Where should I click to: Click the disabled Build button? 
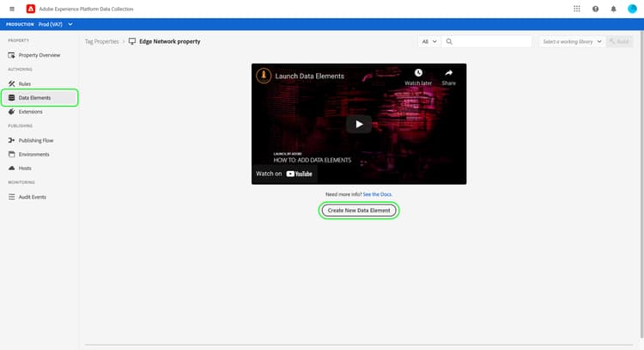coord(619,41)
